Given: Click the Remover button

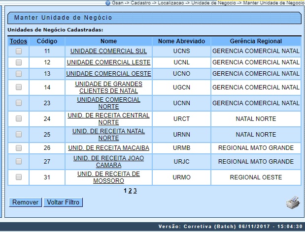Looking at the screenshot, I should pos(25,203).
